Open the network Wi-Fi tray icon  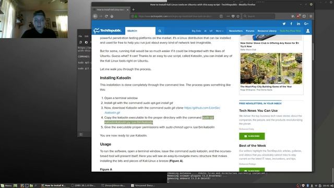pos(316,186)
